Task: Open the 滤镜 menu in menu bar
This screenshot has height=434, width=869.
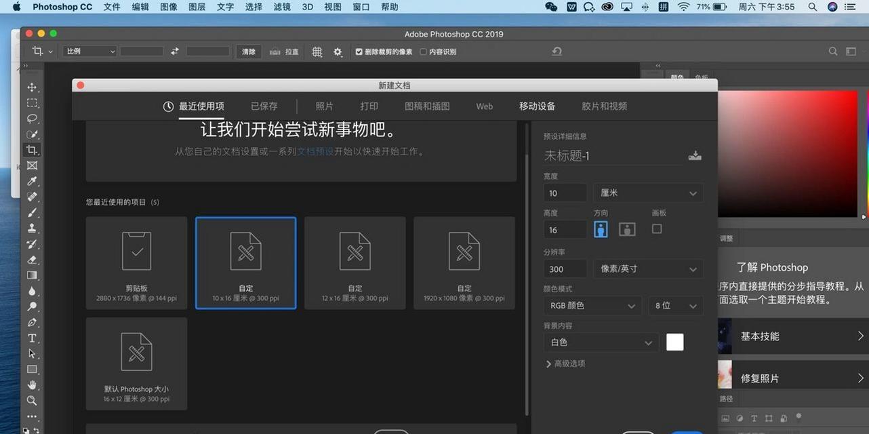Action: [281, 7]
